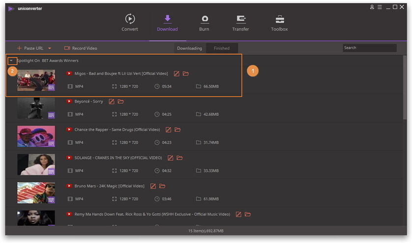Switch to the Download section

pos(167,23)
